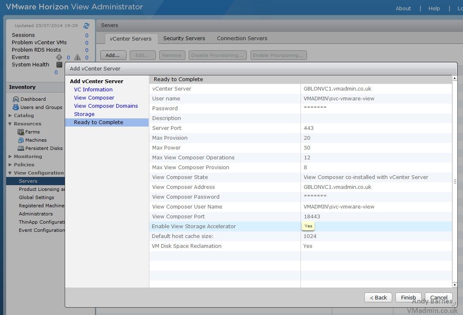
Task: Click the Events error diamond icon
Action: pos(59,57)
